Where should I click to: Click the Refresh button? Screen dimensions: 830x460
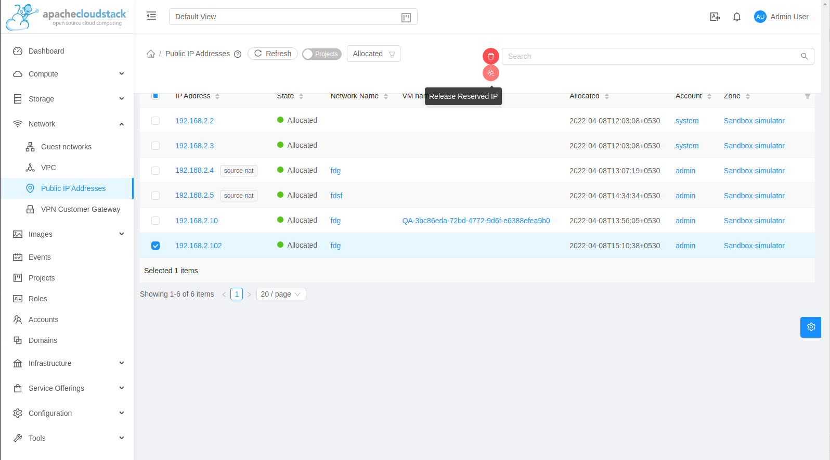[x=273, y=54]
